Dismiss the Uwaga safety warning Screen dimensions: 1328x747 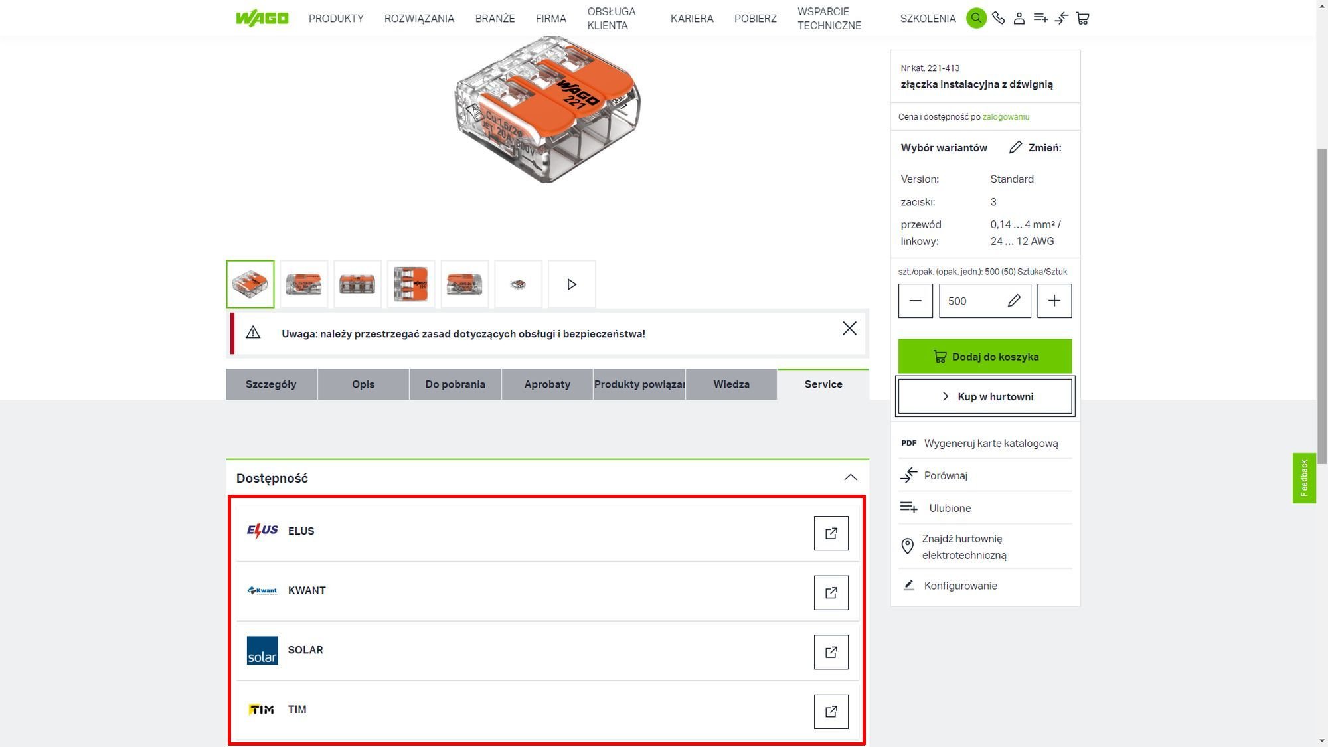click(849, 329)
